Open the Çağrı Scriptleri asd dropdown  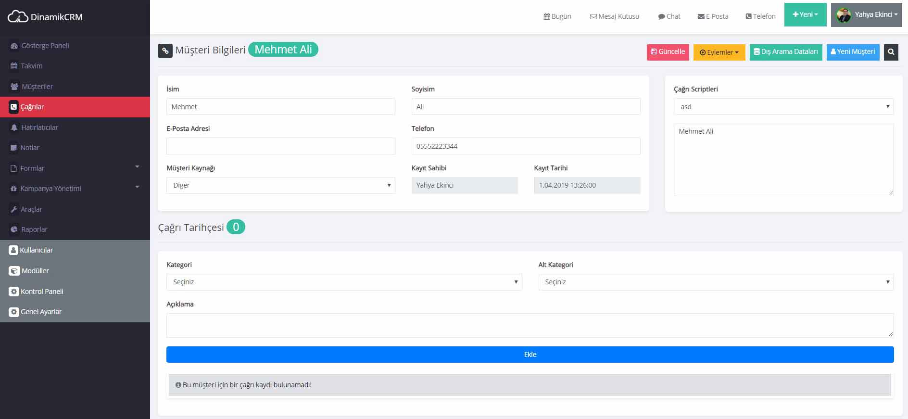(x=783, y=107)
